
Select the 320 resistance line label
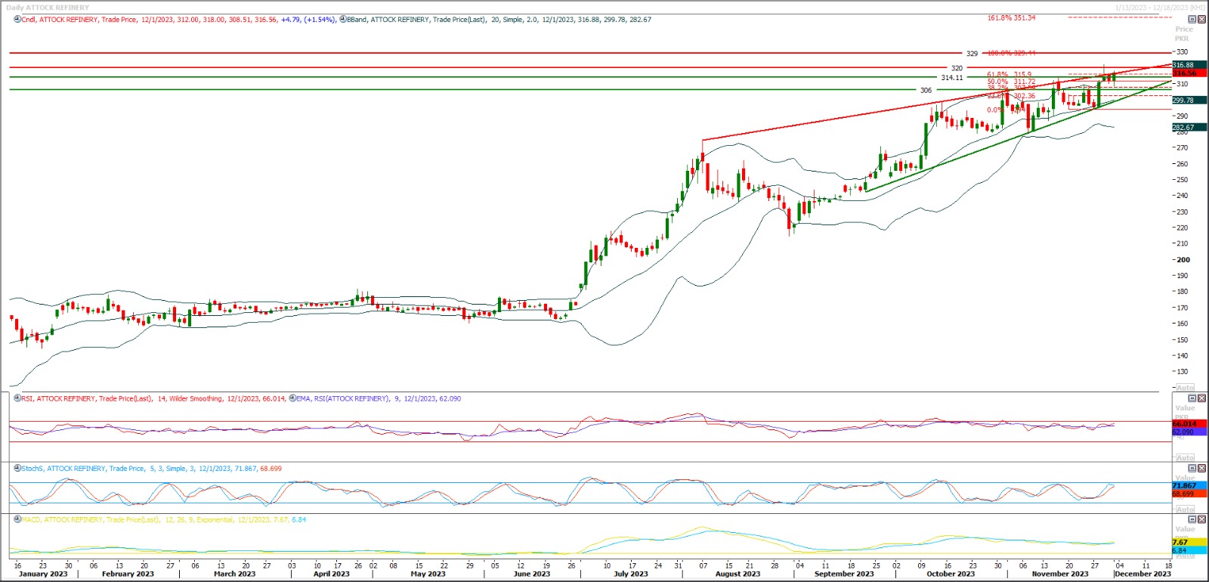957,68
